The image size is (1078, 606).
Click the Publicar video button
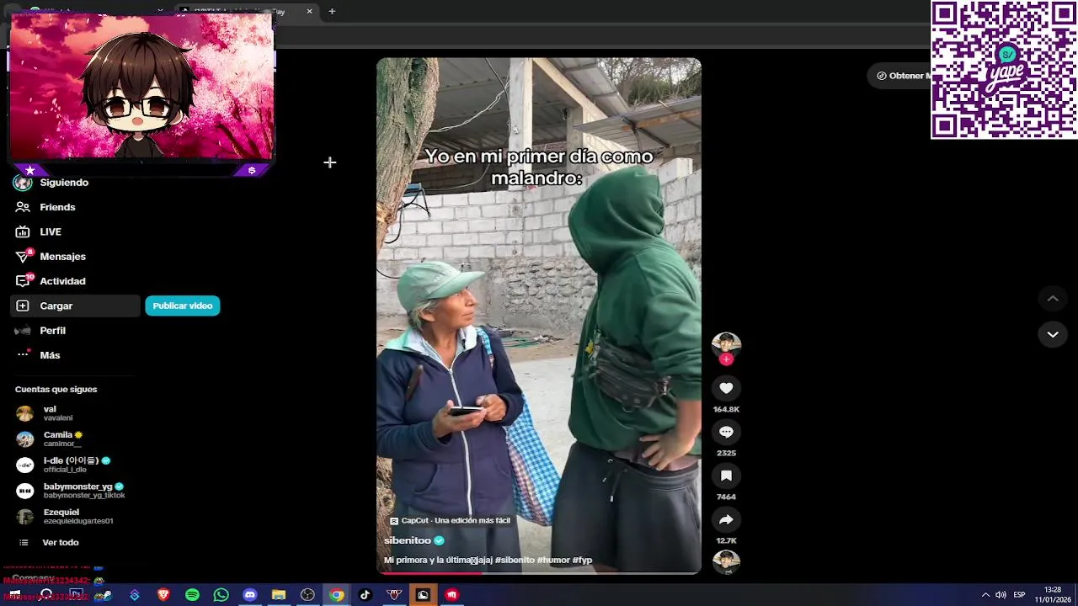[x=183, y=306]
